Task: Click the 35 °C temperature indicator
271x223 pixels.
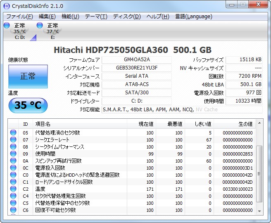Action: [x=28, y=105]
